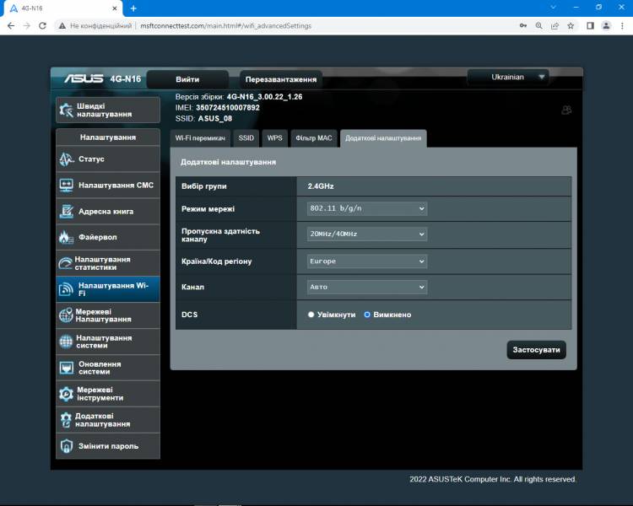633x506 pixels.
Task: Click the connected users icon
Action: pos(566,110)
